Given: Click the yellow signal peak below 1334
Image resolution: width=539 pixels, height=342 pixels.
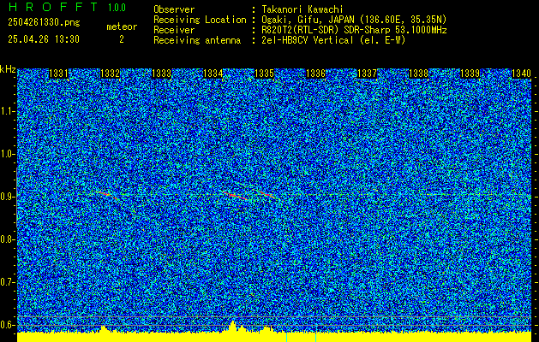Looking at the screenshot, I should pyautogui.click(x=233, y=327).
